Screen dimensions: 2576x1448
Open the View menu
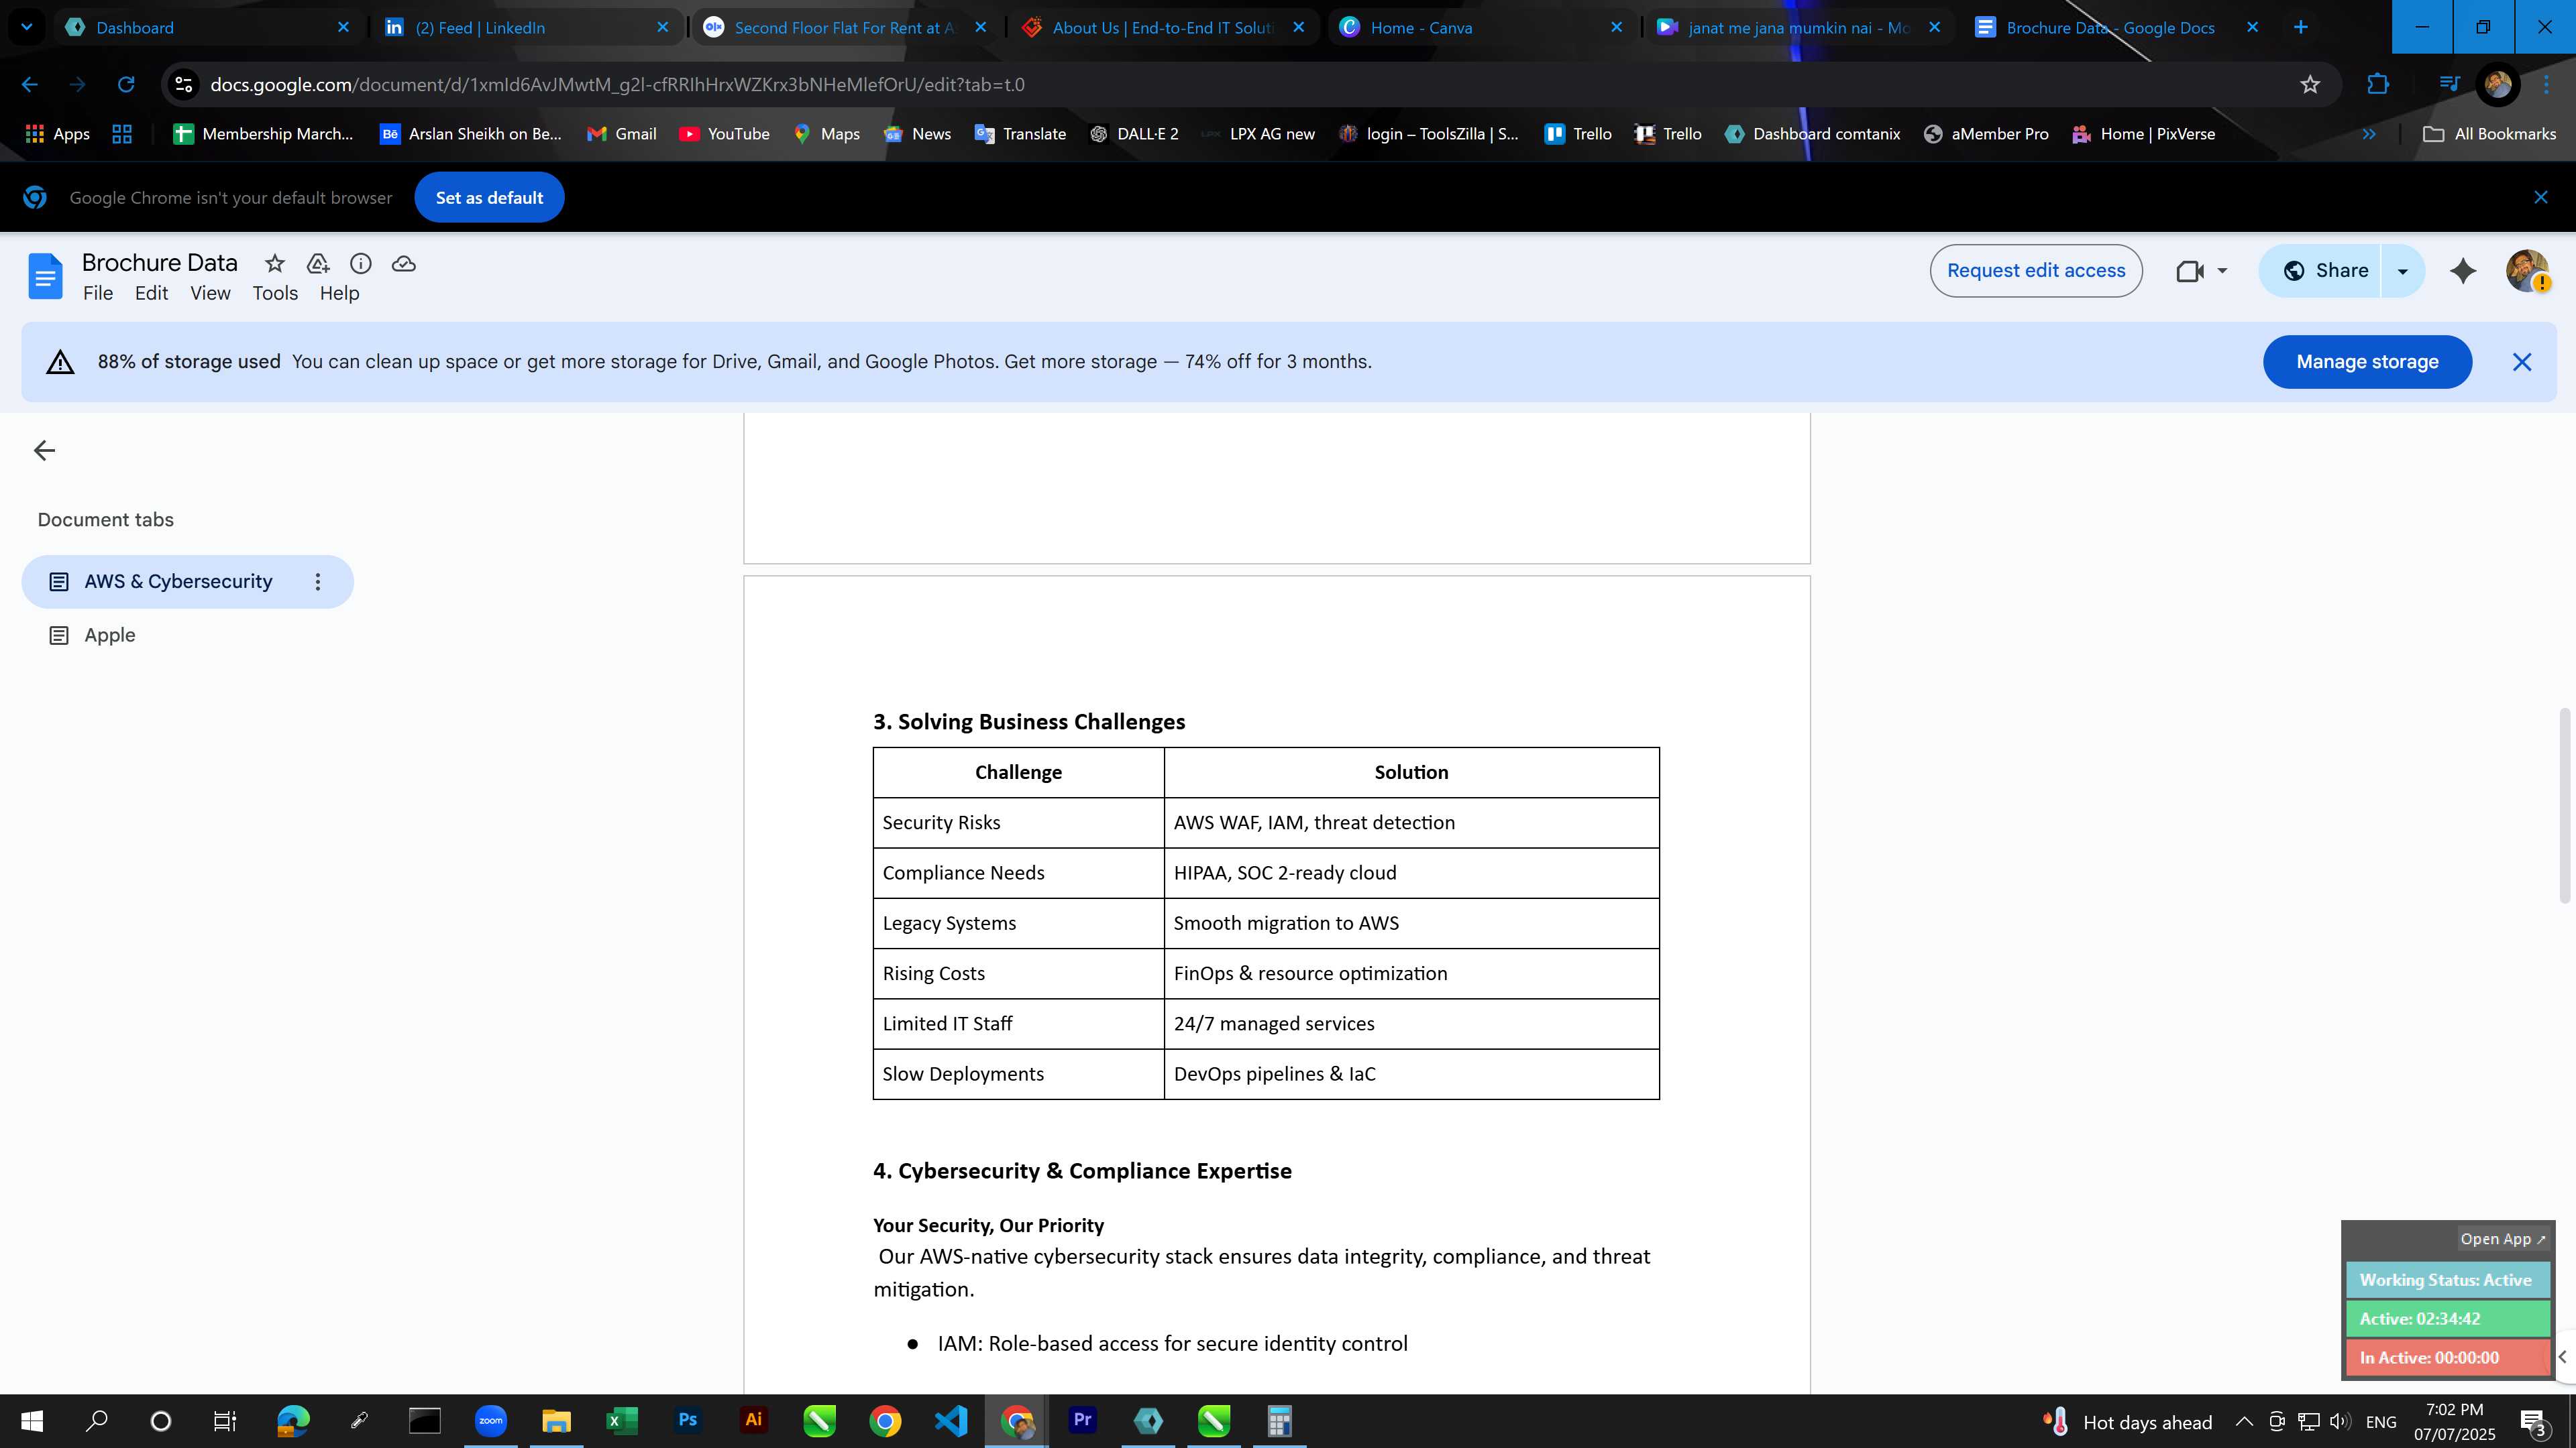pos(210,294)
